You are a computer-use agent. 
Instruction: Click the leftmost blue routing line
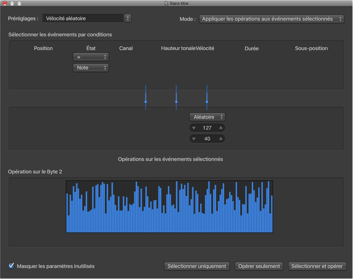click(x=145, y=97)
